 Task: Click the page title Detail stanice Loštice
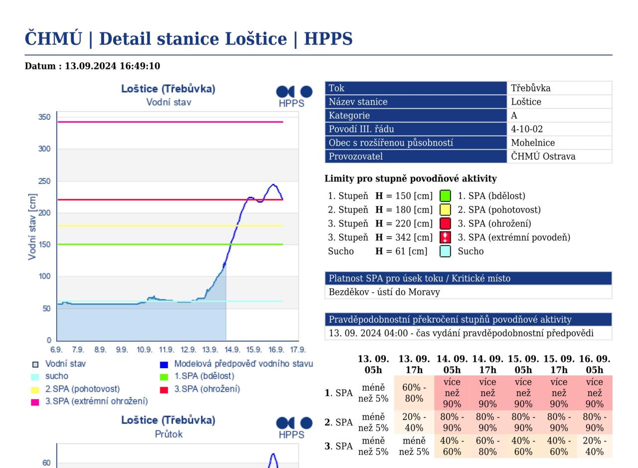pyautogui.click(x=188, y=39)
